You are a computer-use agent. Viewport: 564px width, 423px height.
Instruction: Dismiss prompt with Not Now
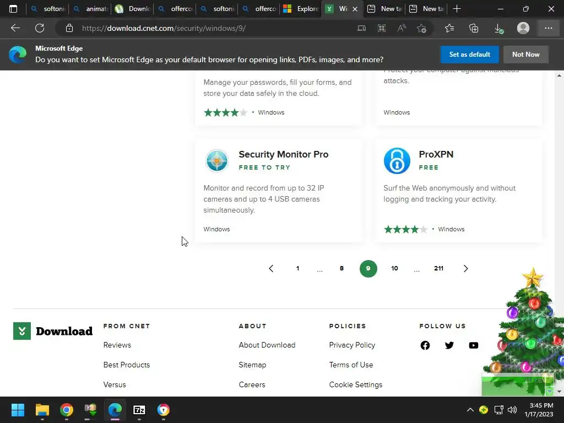pos(526,55)
